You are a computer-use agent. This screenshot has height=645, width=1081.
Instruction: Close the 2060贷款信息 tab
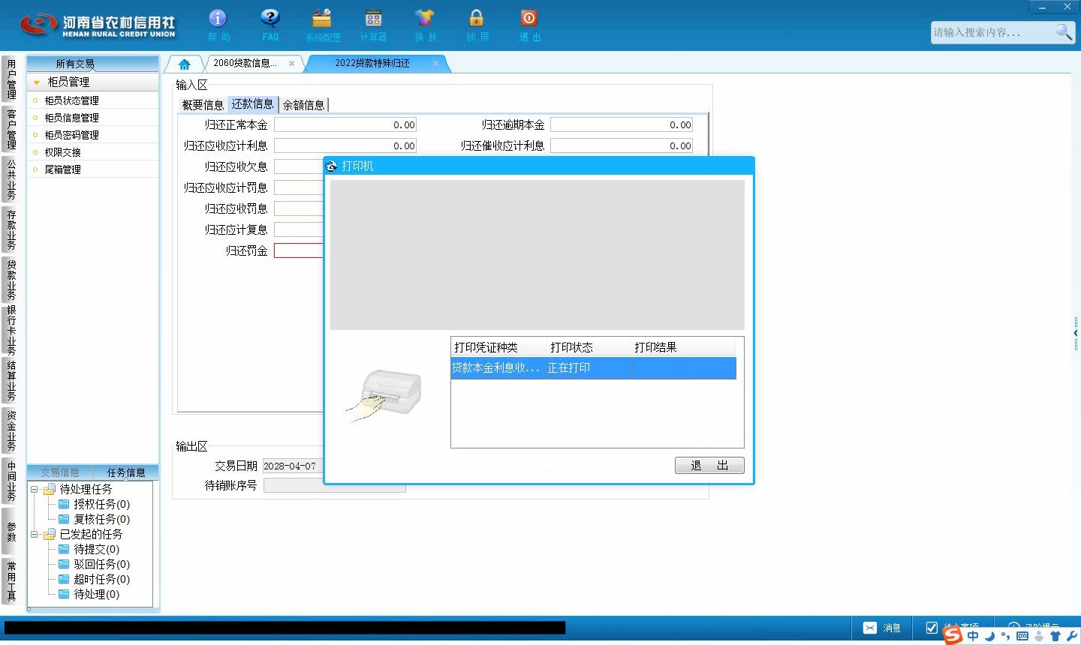click(291, 64)
